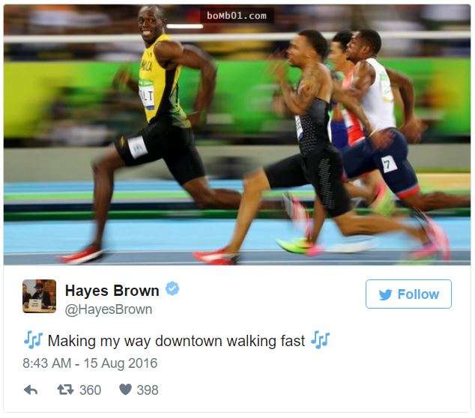The height and width of the screenshot is (418, 475).
Task: Click the number 7 tag on the runner's shorts
Action: tap(389, 164)
